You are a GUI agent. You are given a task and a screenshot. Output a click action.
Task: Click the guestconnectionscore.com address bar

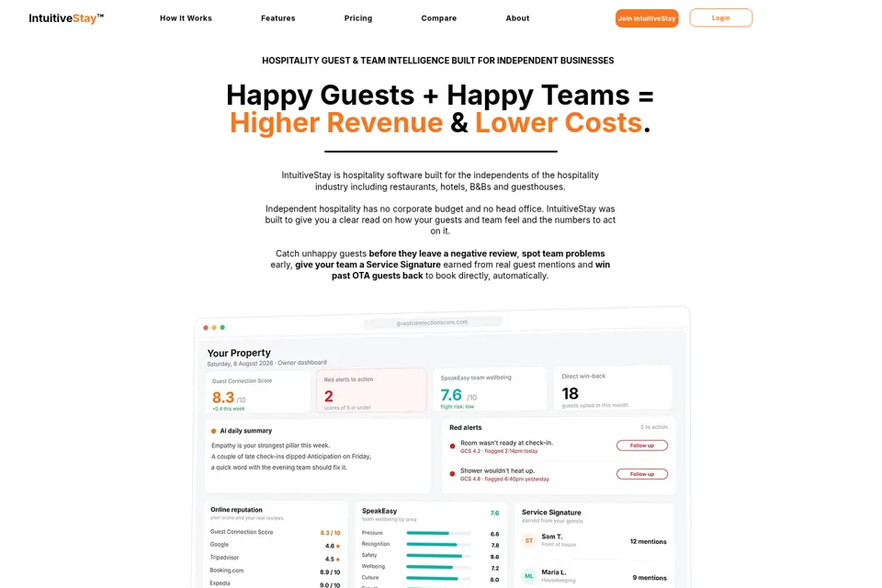click(432, 322)
